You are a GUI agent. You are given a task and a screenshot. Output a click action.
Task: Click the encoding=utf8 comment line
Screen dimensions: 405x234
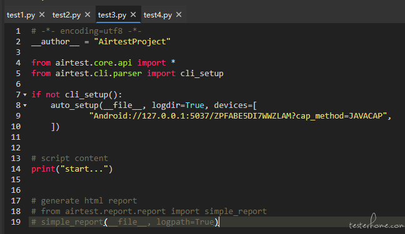pyautogui.click(x=86, y=31)
